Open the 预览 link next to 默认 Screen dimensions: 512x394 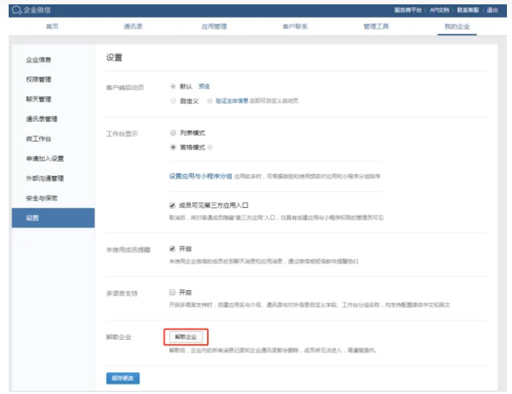point(204,87)
